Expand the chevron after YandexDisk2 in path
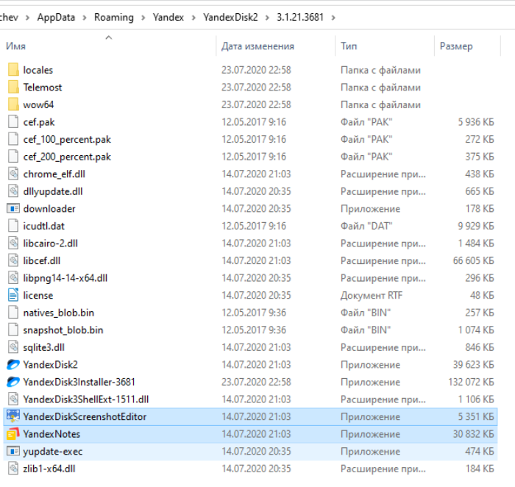The image size is (515, 487). pos(267,18)
